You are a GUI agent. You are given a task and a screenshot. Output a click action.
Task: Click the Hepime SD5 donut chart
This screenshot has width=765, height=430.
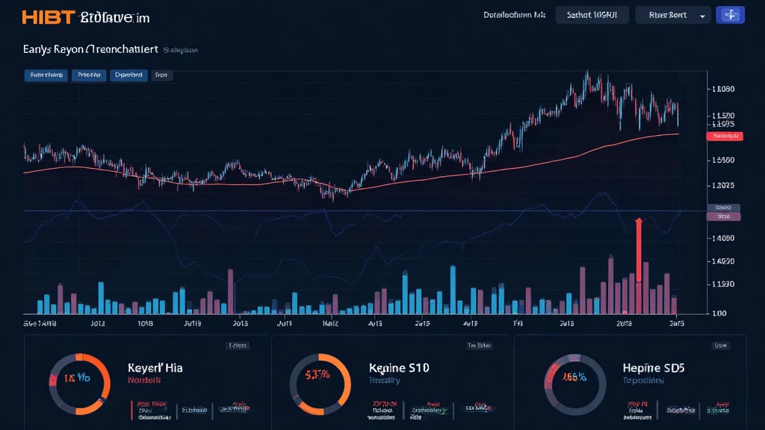click(574, 384)
